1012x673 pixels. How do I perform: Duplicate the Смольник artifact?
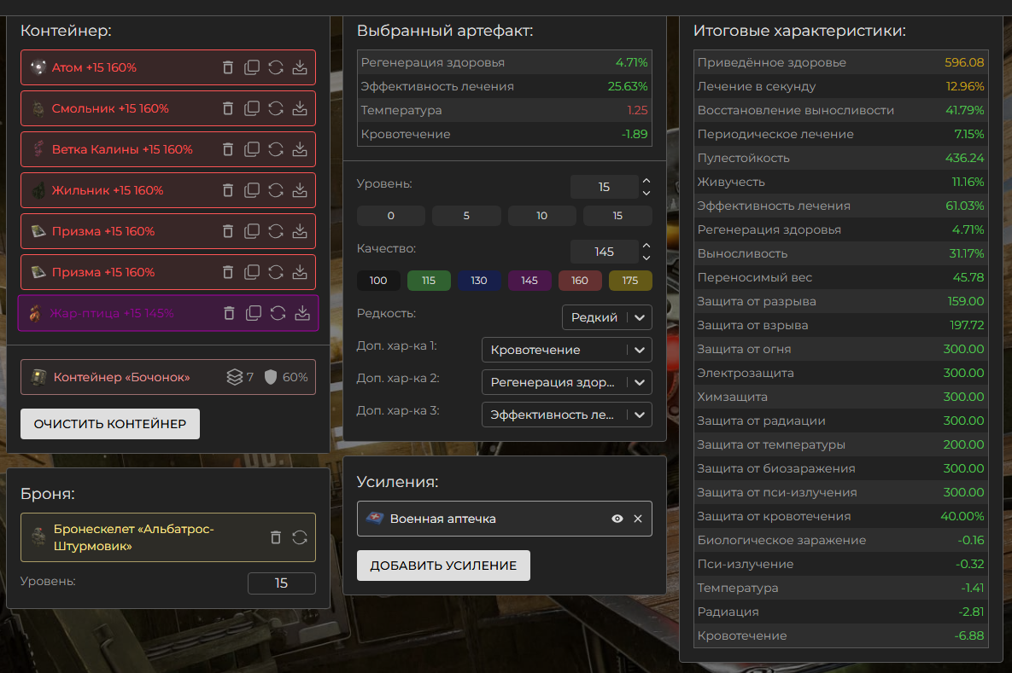(x=252, y=108)
